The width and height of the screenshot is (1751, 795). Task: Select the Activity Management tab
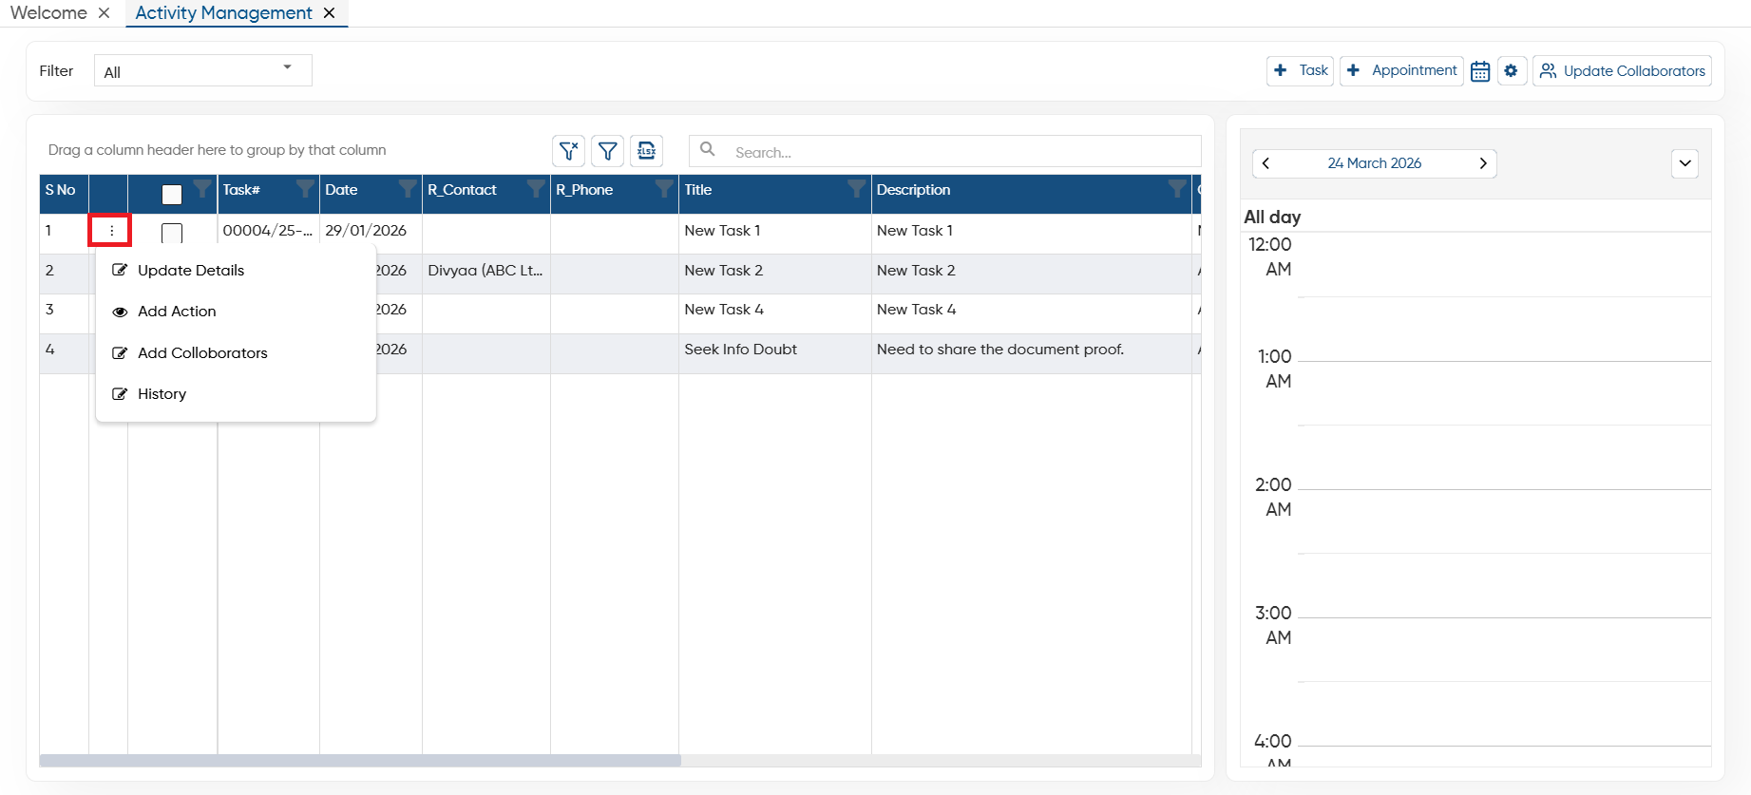click(223, 13)
